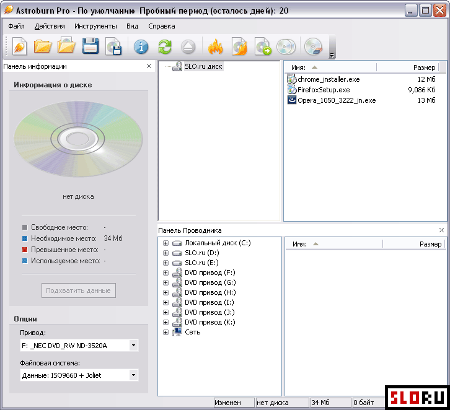Click the Сеть network icon
Image resolution: width=450 pixels, height=410 pixels.
[177, 332]
